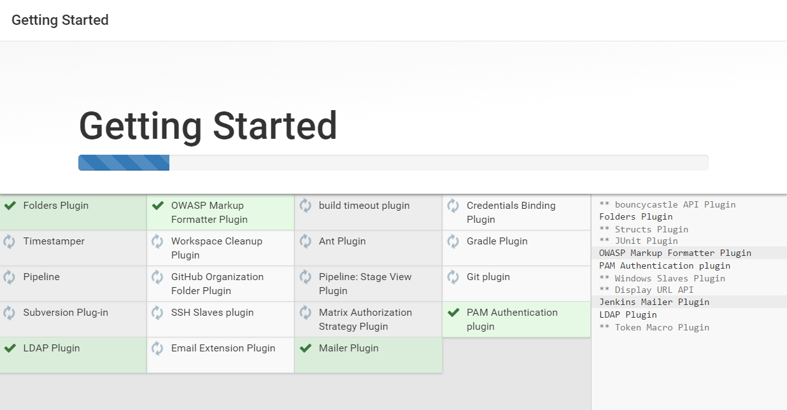Click '** Windows Slaves Plugin' log entry
This screenshot has width=787, height=410.
pos(662,278)
